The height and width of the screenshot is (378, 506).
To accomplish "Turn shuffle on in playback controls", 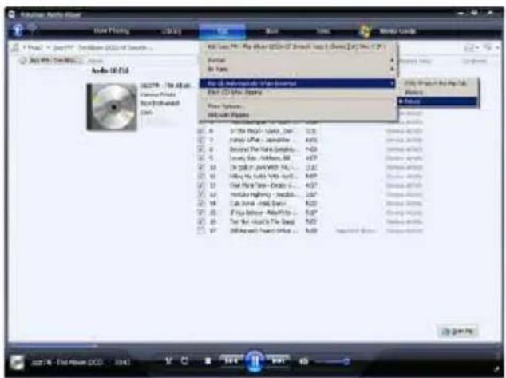I will tap(168, 361).
